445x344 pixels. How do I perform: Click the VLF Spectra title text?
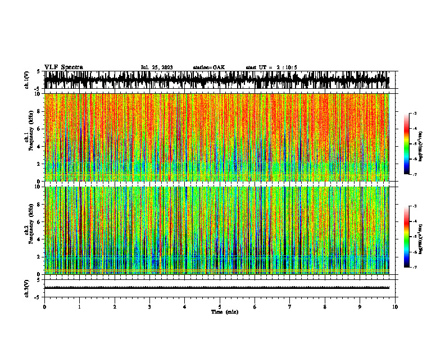coord(63,67)
